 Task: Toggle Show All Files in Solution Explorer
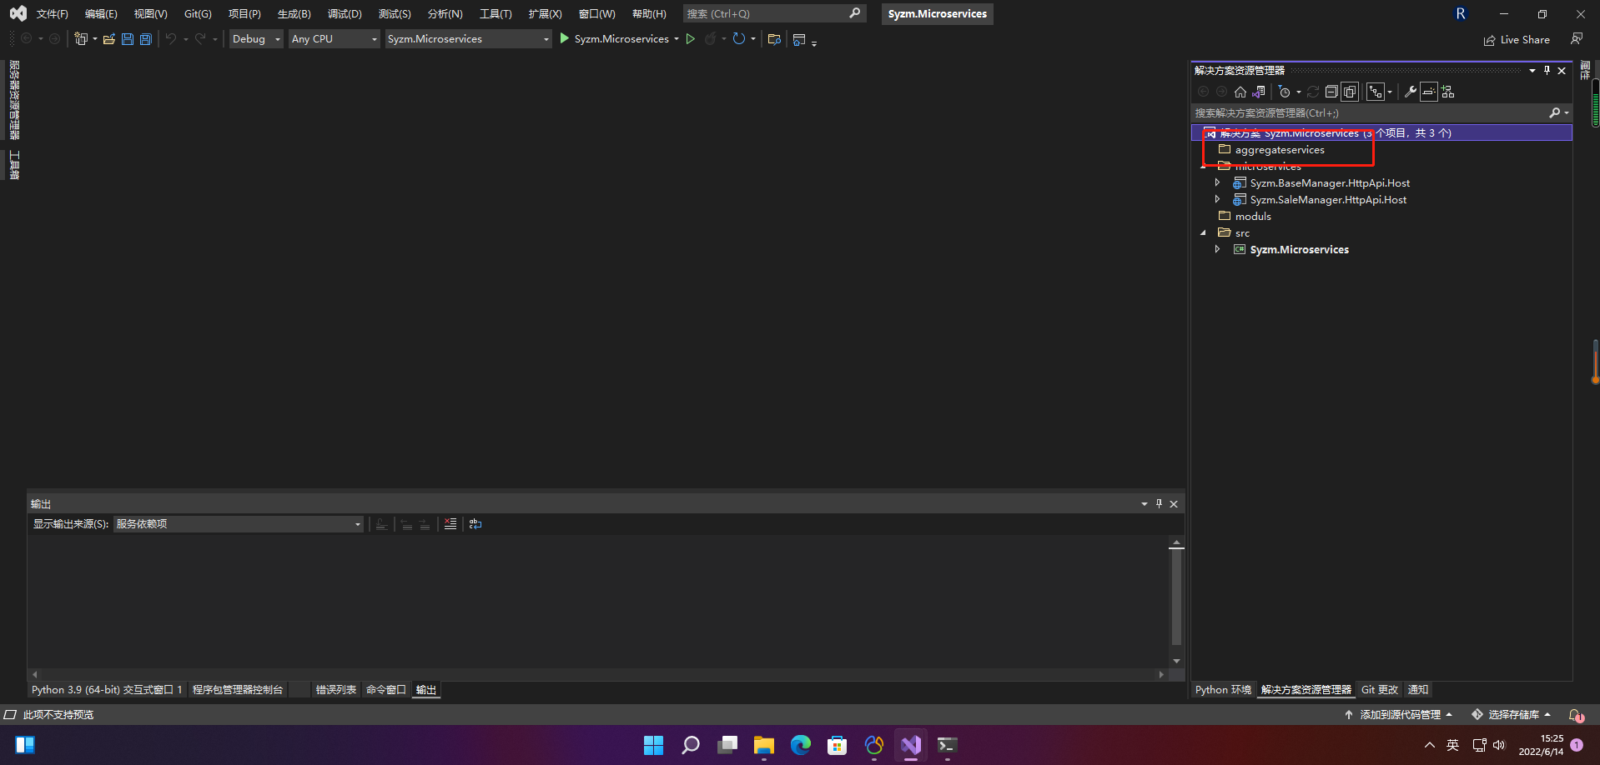(1350, 92)
